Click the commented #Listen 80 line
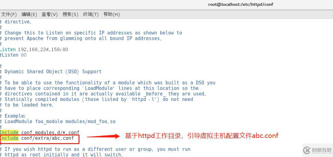 [13, 55]
